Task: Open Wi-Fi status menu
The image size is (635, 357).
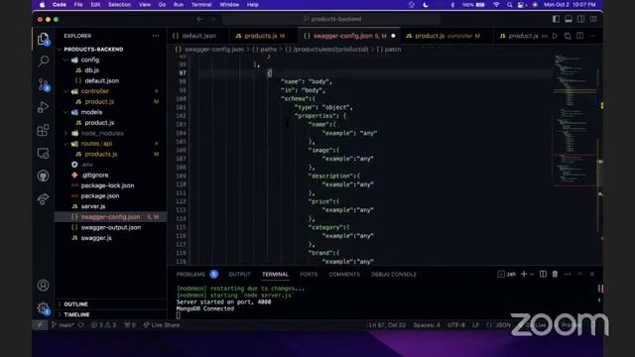Action: click(496, 5)
